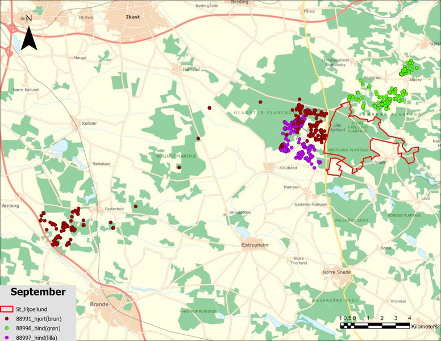This screenshot has height=341, width=441.
Task: Click the Ikast town label
Action: [x=132, y=17]
